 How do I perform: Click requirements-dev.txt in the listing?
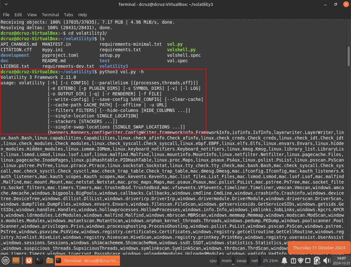pyautogui.click(x=68, y=67)
